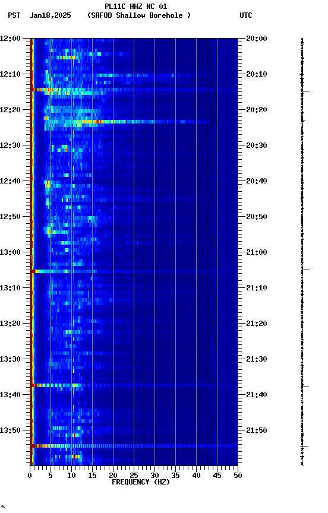The image size is (328, 513).
Task: Click the seismogram spike marker near 21:37 UTC
Action: 305,387
